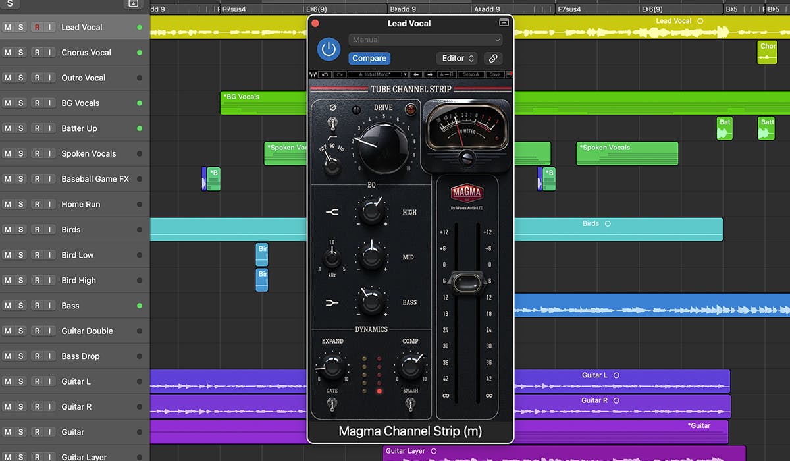Flip the SMASH switch under Comp
790x461 pixels.
pos(411,404)
